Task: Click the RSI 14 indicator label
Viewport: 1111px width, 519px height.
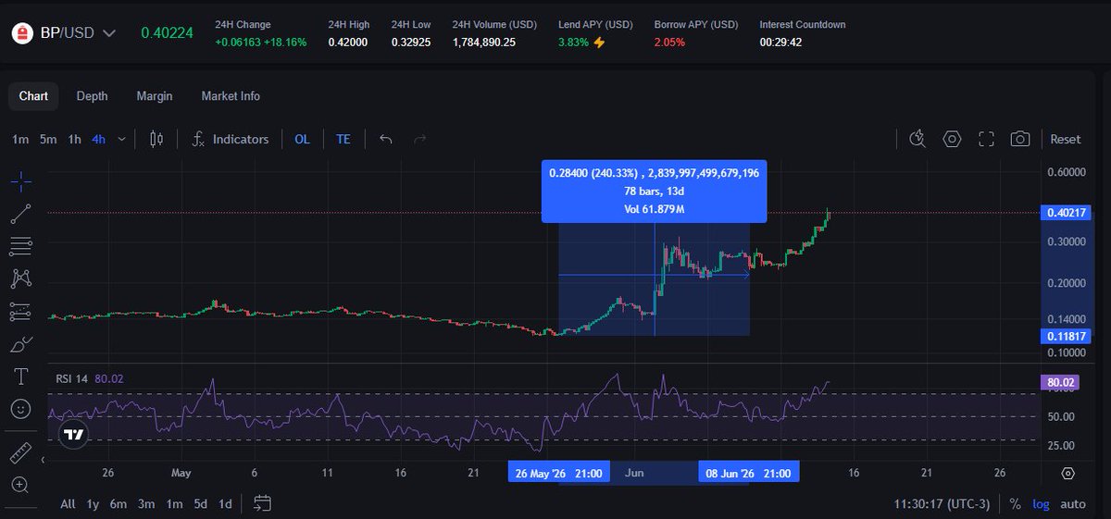Action: pyautogui.click(x=72, y=378)
